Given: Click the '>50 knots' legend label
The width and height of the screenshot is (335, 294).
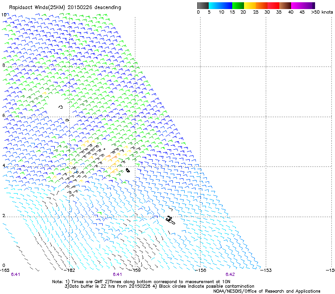Looking at the screenshot, I should [x=322, y=12].
